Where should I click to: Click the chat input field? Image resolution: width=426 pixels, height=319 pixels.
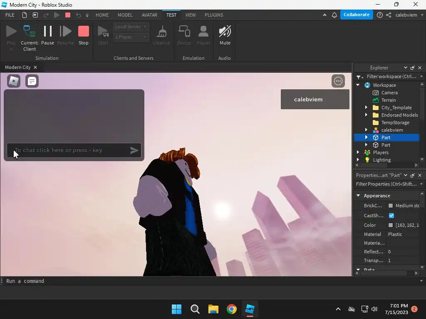click(x=74, y=150)
